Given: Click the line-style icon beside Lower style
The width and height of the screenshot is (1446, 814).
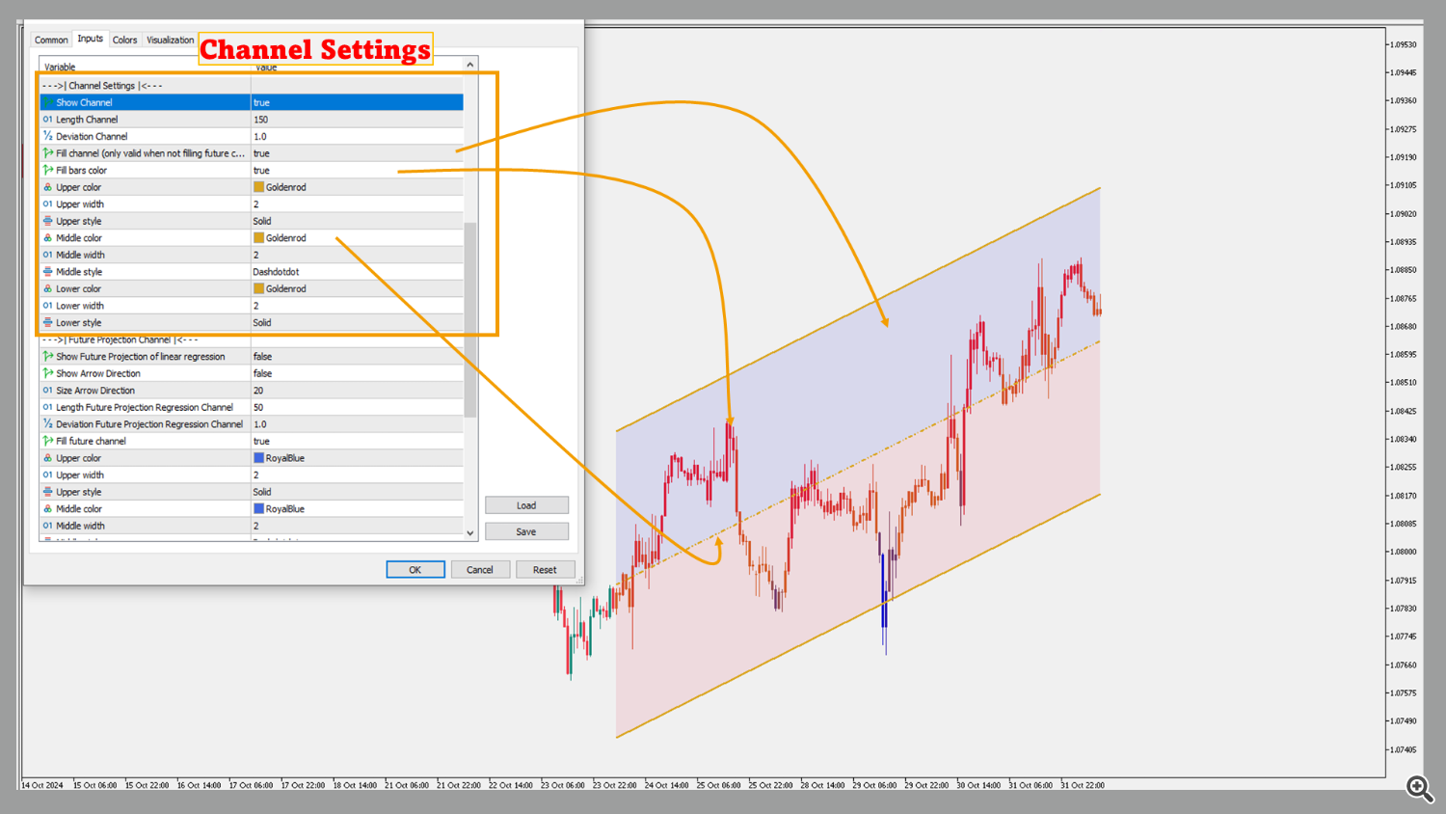Looking at the screenshot, I should tap(47, 323).
